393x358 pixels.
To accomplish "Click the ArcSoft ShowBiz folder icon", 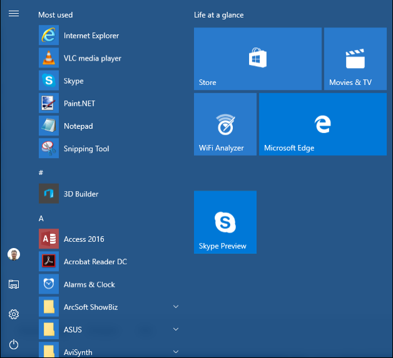I will 49,307.
